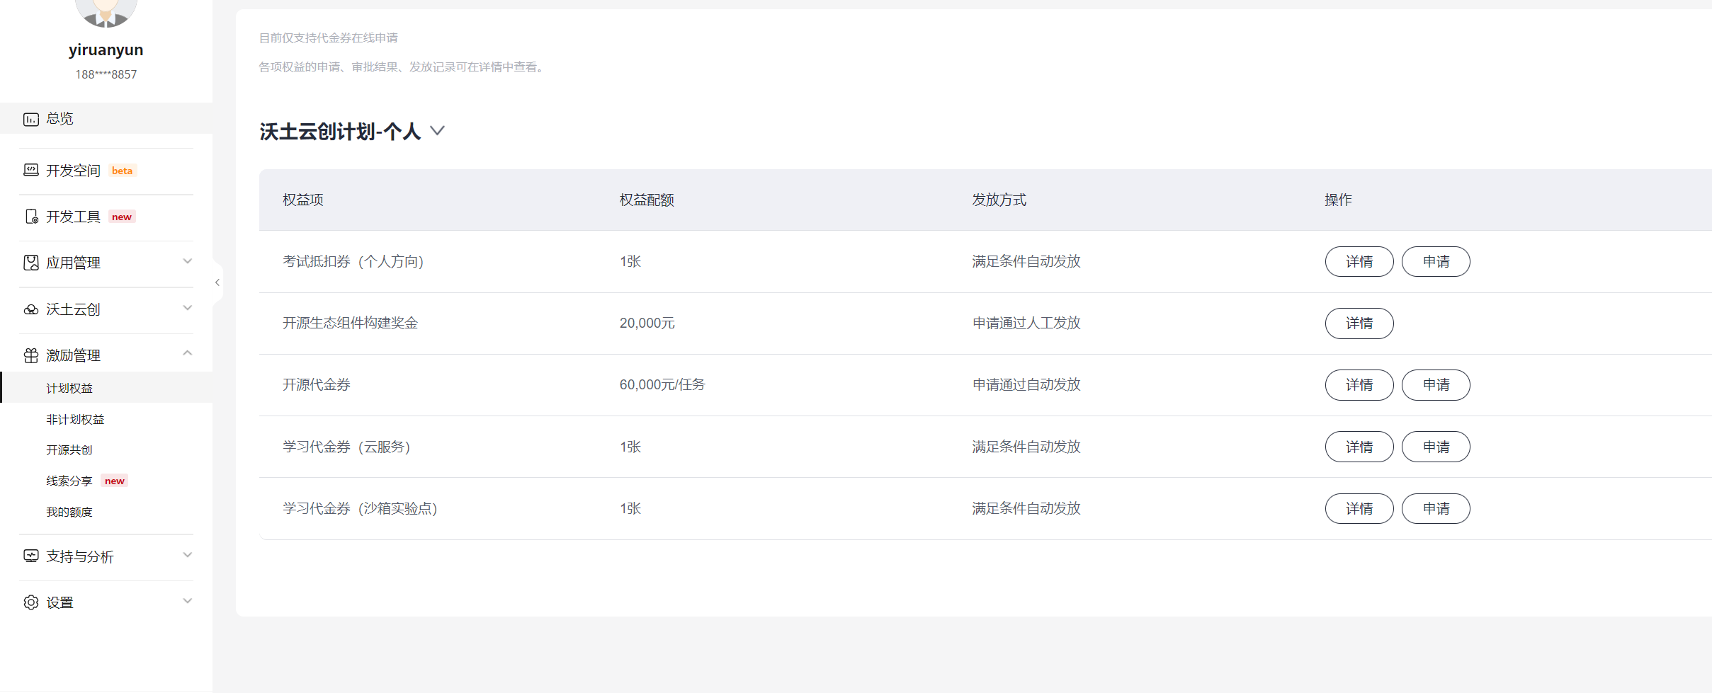Viewport: 1712px width, 693px height.
Task: Click the 开发工具 device icon
Action: pyautogui.click(x=31, y=217)
